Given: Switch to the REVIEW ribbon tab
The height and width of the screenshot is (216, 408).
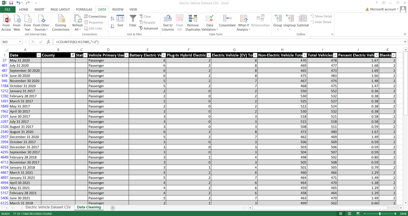Looking at the screenshot, I should (118, 10).
